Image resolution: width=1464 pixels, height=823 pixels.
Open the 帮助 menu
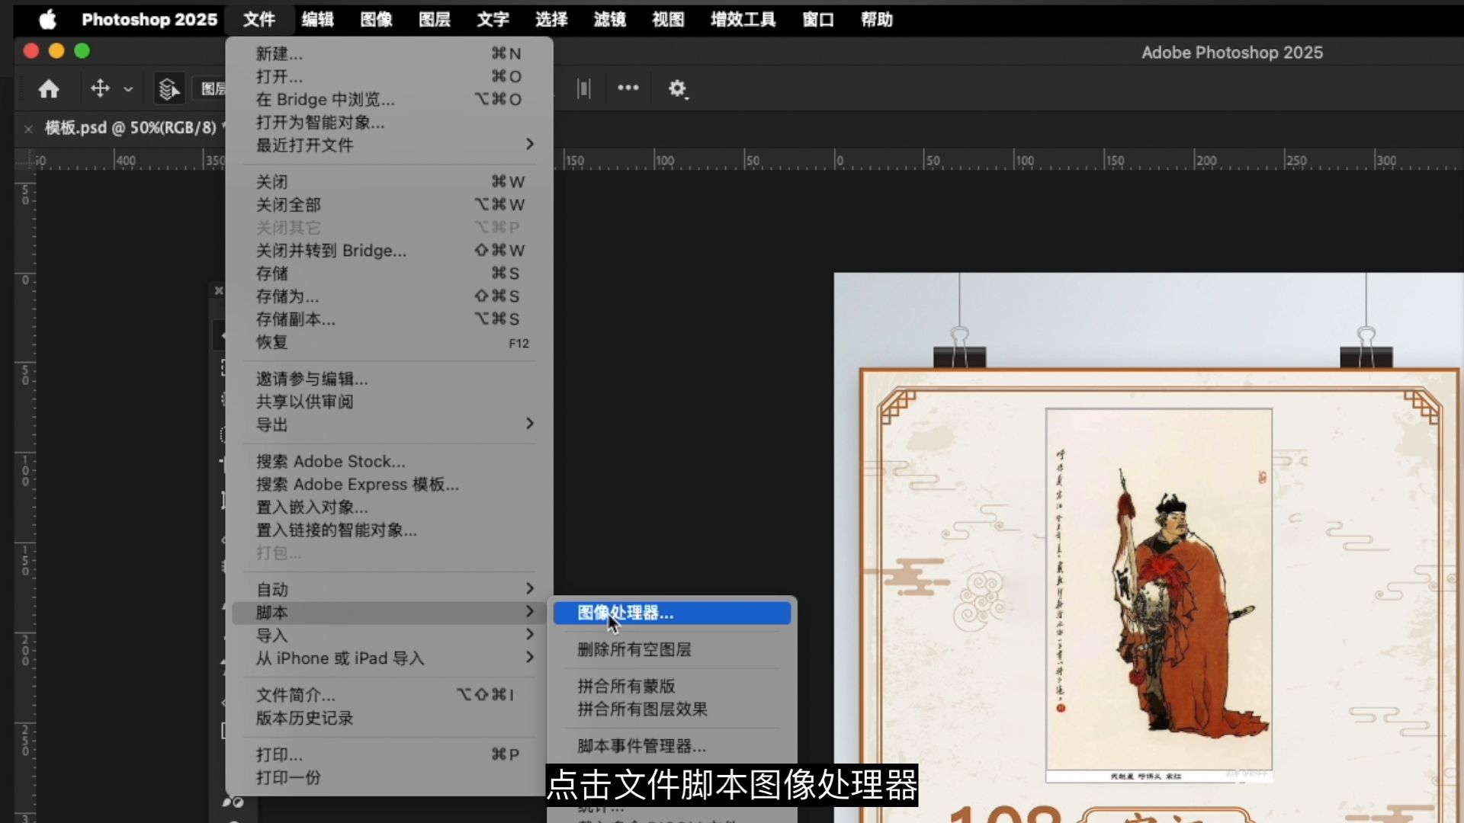877,19
